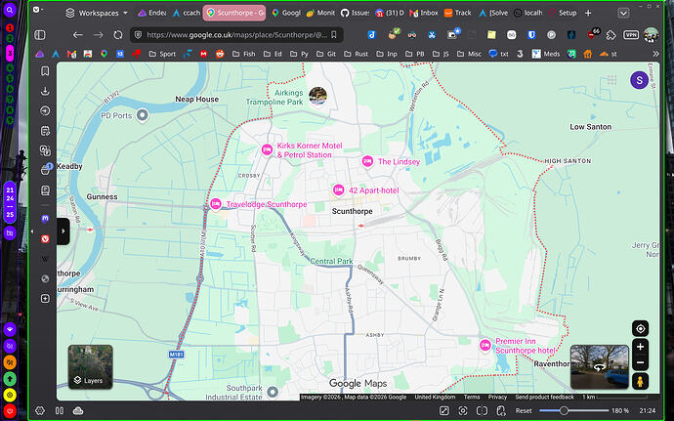Open the Layers map type switcher

click(x=90, y=367)
